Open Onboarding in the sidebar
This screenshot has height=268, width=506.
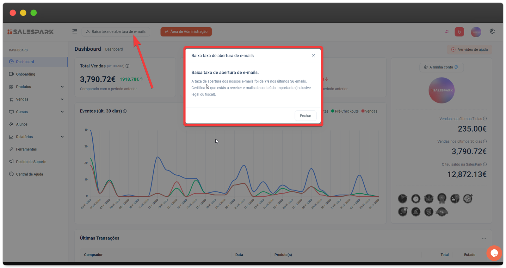pos(25,74)
